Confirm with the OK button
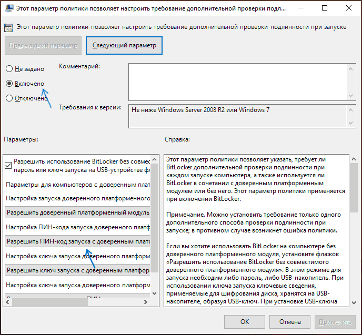The width and height of the screenshot is (362, 335). [x=245, y=322]
